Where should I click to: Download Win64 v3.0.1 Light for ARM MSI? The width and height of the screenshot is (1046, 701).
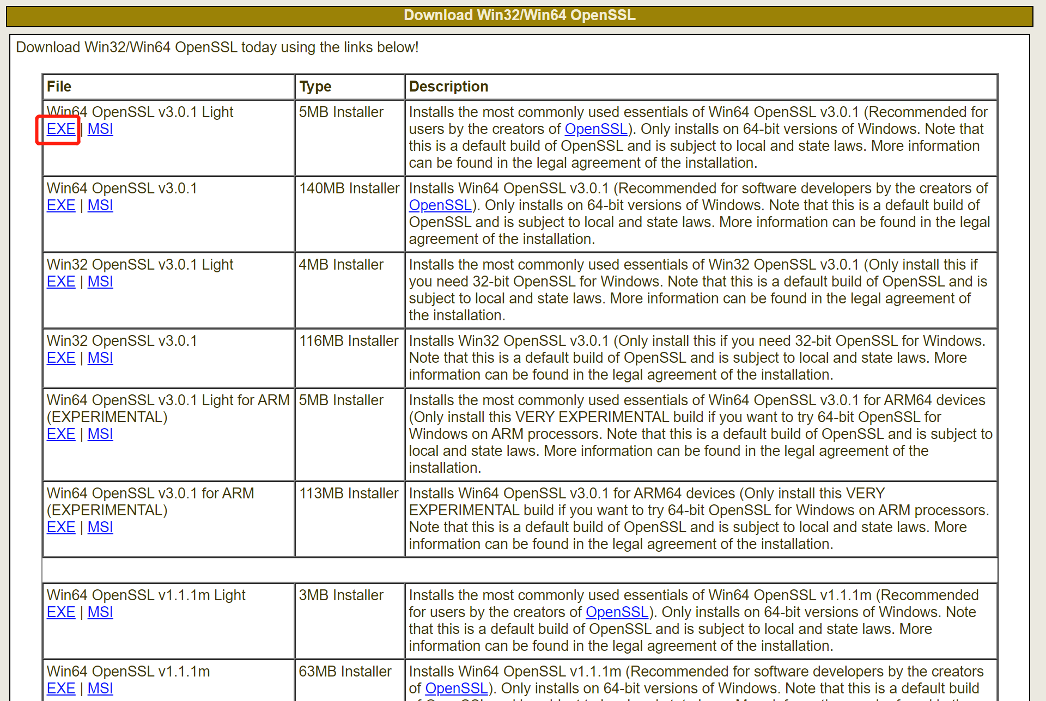pos(100,434)
